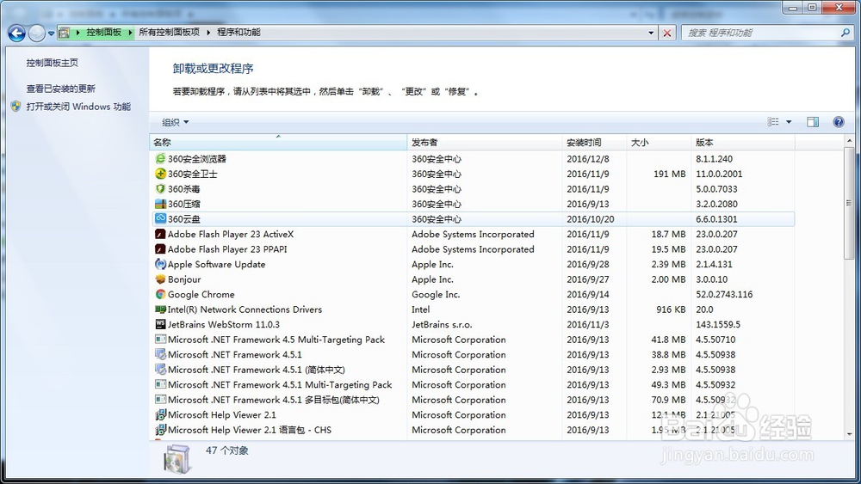Image resolution: width=861 pixels, height=484 pixels.
Task: Open the recent pages dropdown arrow
Action: pos(51,34)
